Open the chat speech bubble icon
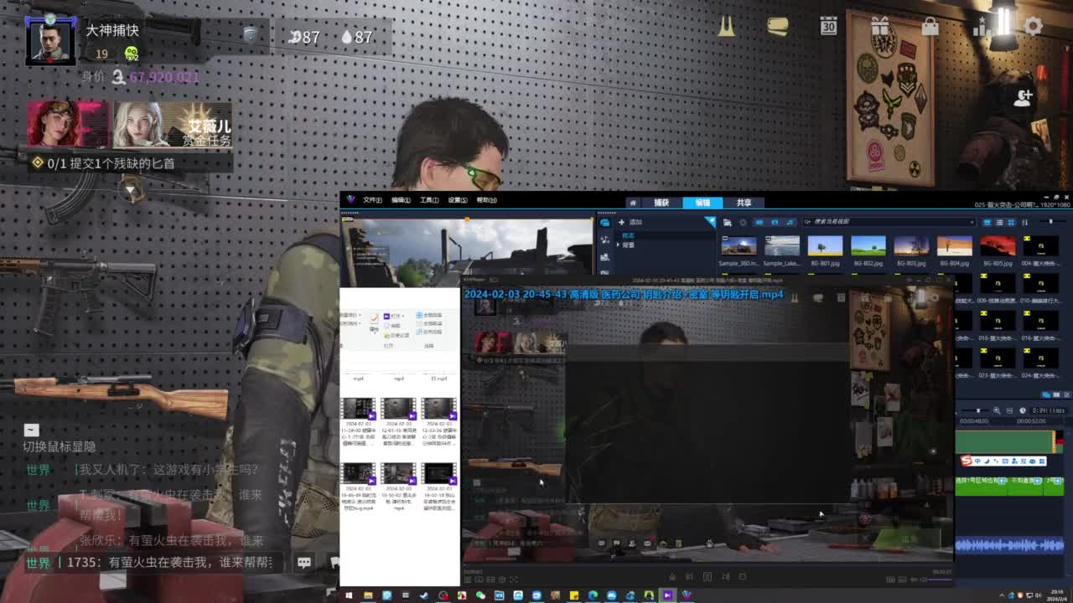The width and height of the screenshot is (1073, 603). [x=303, y=563]
